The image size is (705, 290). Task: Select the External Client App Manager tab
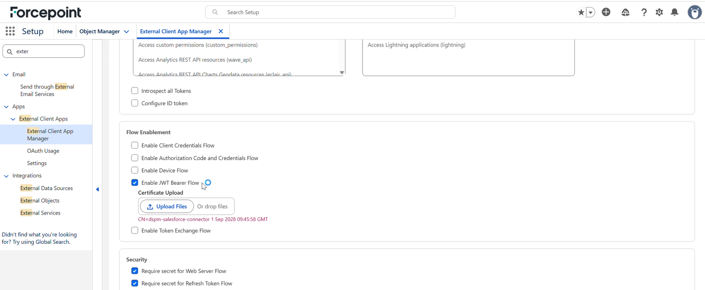(x=176, y=31)
